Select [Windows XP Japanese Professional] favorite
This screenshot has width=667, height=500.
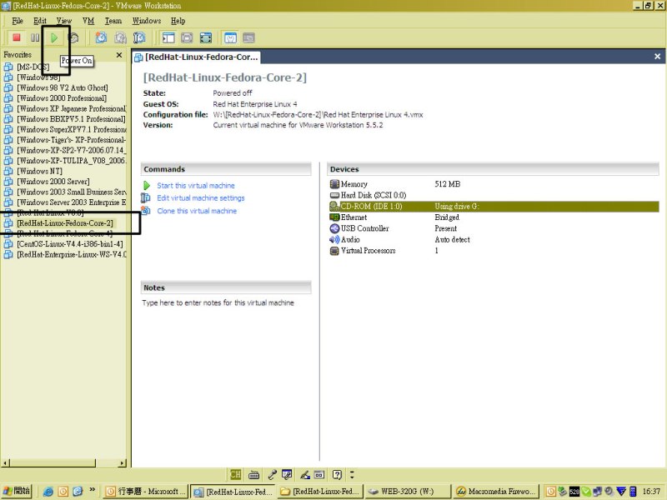pos(72,109)
